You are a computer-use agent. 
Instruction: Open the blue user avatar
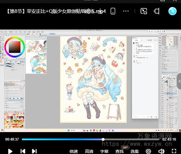coord(173,11)
